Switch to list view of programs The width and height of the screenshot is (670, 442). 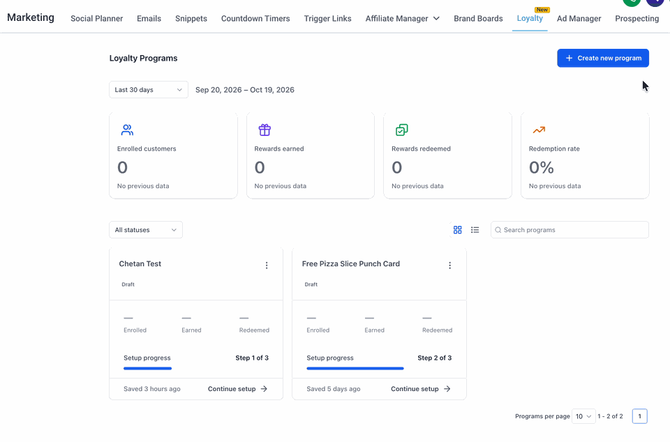(475, 230)
